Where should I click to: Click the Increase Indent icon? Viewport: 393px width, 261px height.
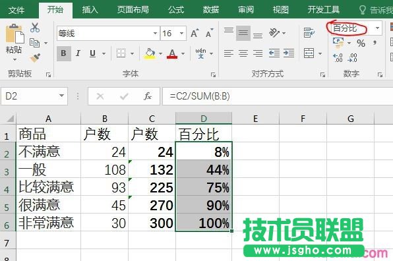(289, 53)
